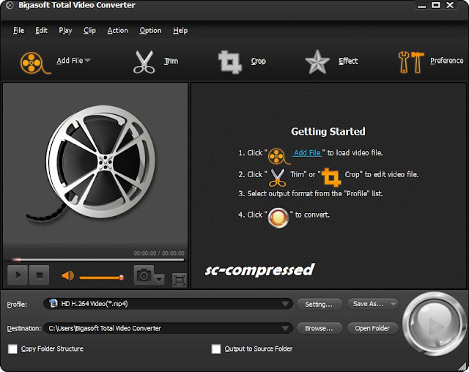Open the Save As dropdown arrow
469x372 pixels.
393,304
